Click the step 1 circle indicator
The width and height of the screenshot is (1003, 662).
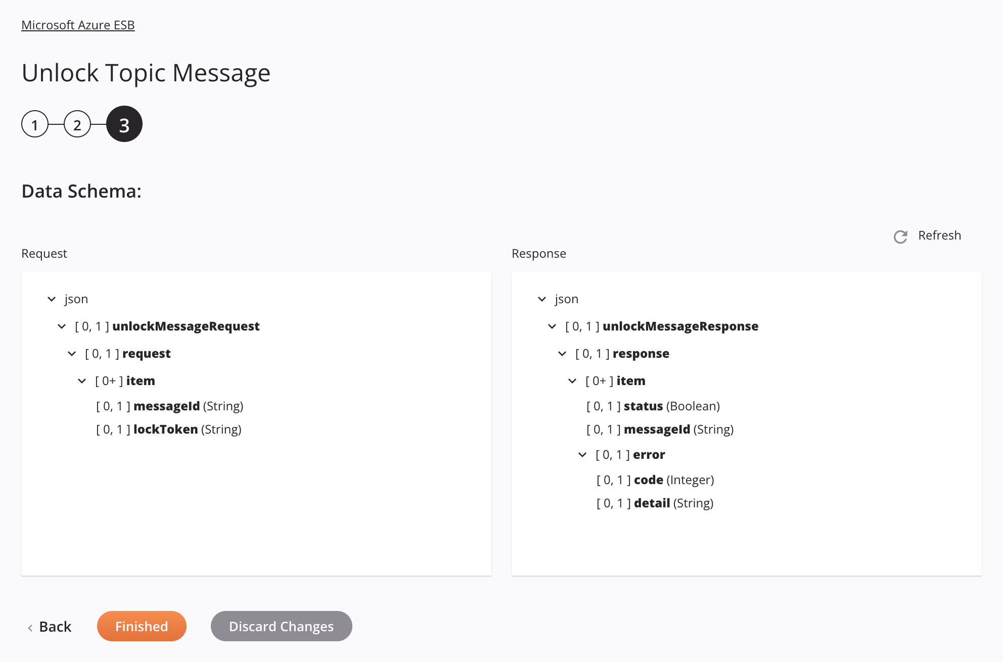click(x=35, y=124)
